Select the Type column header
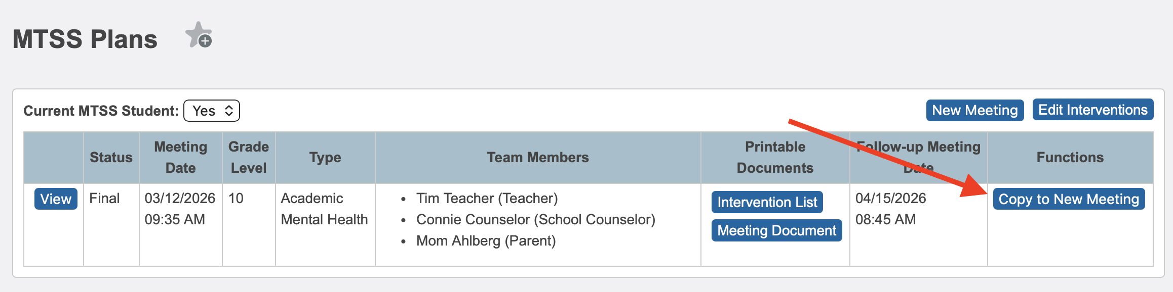The image size is (1173, 292). point(325,158)
